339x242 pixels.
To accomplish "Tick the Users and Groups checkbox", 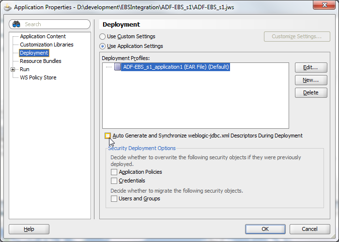I will [x=114, y=198].
